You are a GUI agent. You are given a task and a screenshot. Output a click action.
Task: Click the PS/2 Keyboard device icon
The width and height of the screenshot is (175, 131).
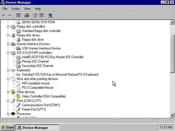click(x=18, y=75)
